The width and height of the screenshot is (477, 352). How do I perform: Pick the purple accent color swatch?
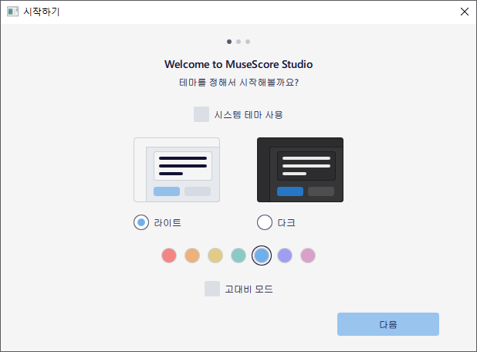click(x=285, y=256)
